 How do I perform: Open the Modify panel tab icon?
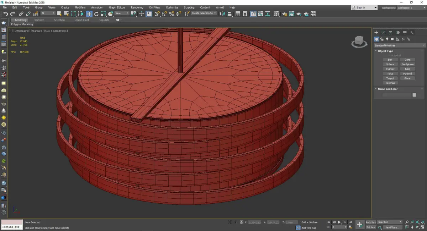[383, 32]
